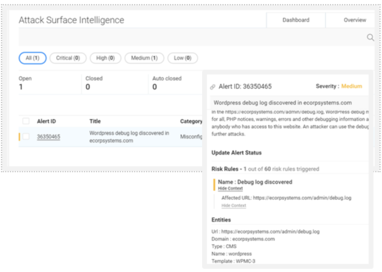Click into the search bar field
Viewport: 382px width, 272px height.
click(x=189, y=38)
